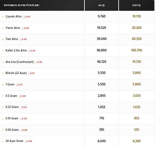
Task: Open the 24 Ayar Gram link
Action: click(x=14, y=141)
